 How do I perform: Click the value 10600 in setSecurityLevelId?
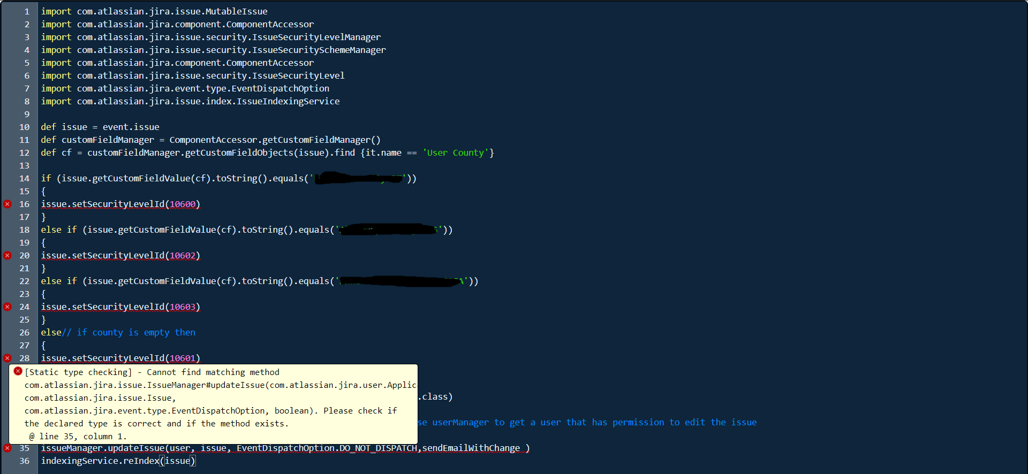(x=183, y=204)
